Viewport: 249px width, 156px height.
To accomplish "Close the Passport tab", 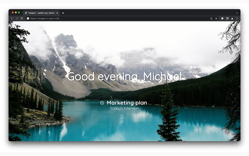I will point(57,13).
